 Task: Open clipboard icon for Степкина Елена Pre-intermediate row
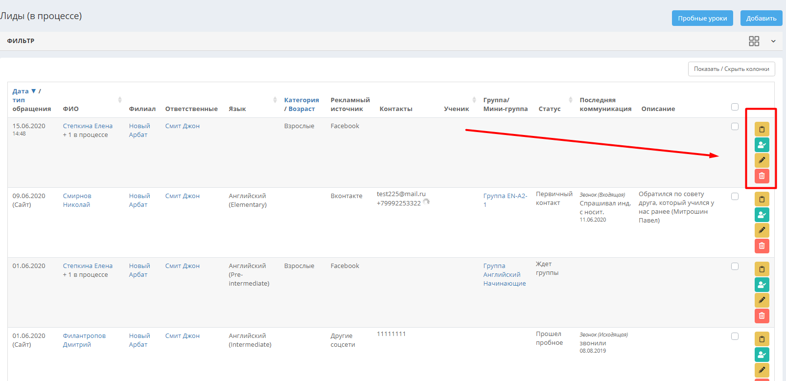(762, 269)
